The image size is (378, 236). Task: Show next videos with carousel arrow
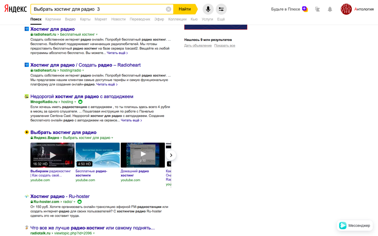pos(171,155)
